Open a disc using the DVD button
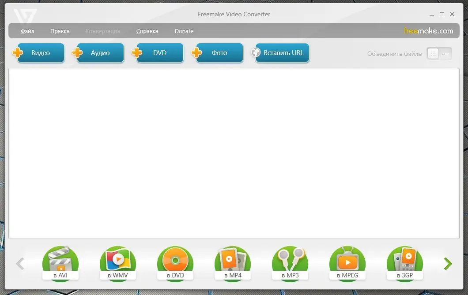The height and width of the screenshot is (295, 468). tap(159, 52)
